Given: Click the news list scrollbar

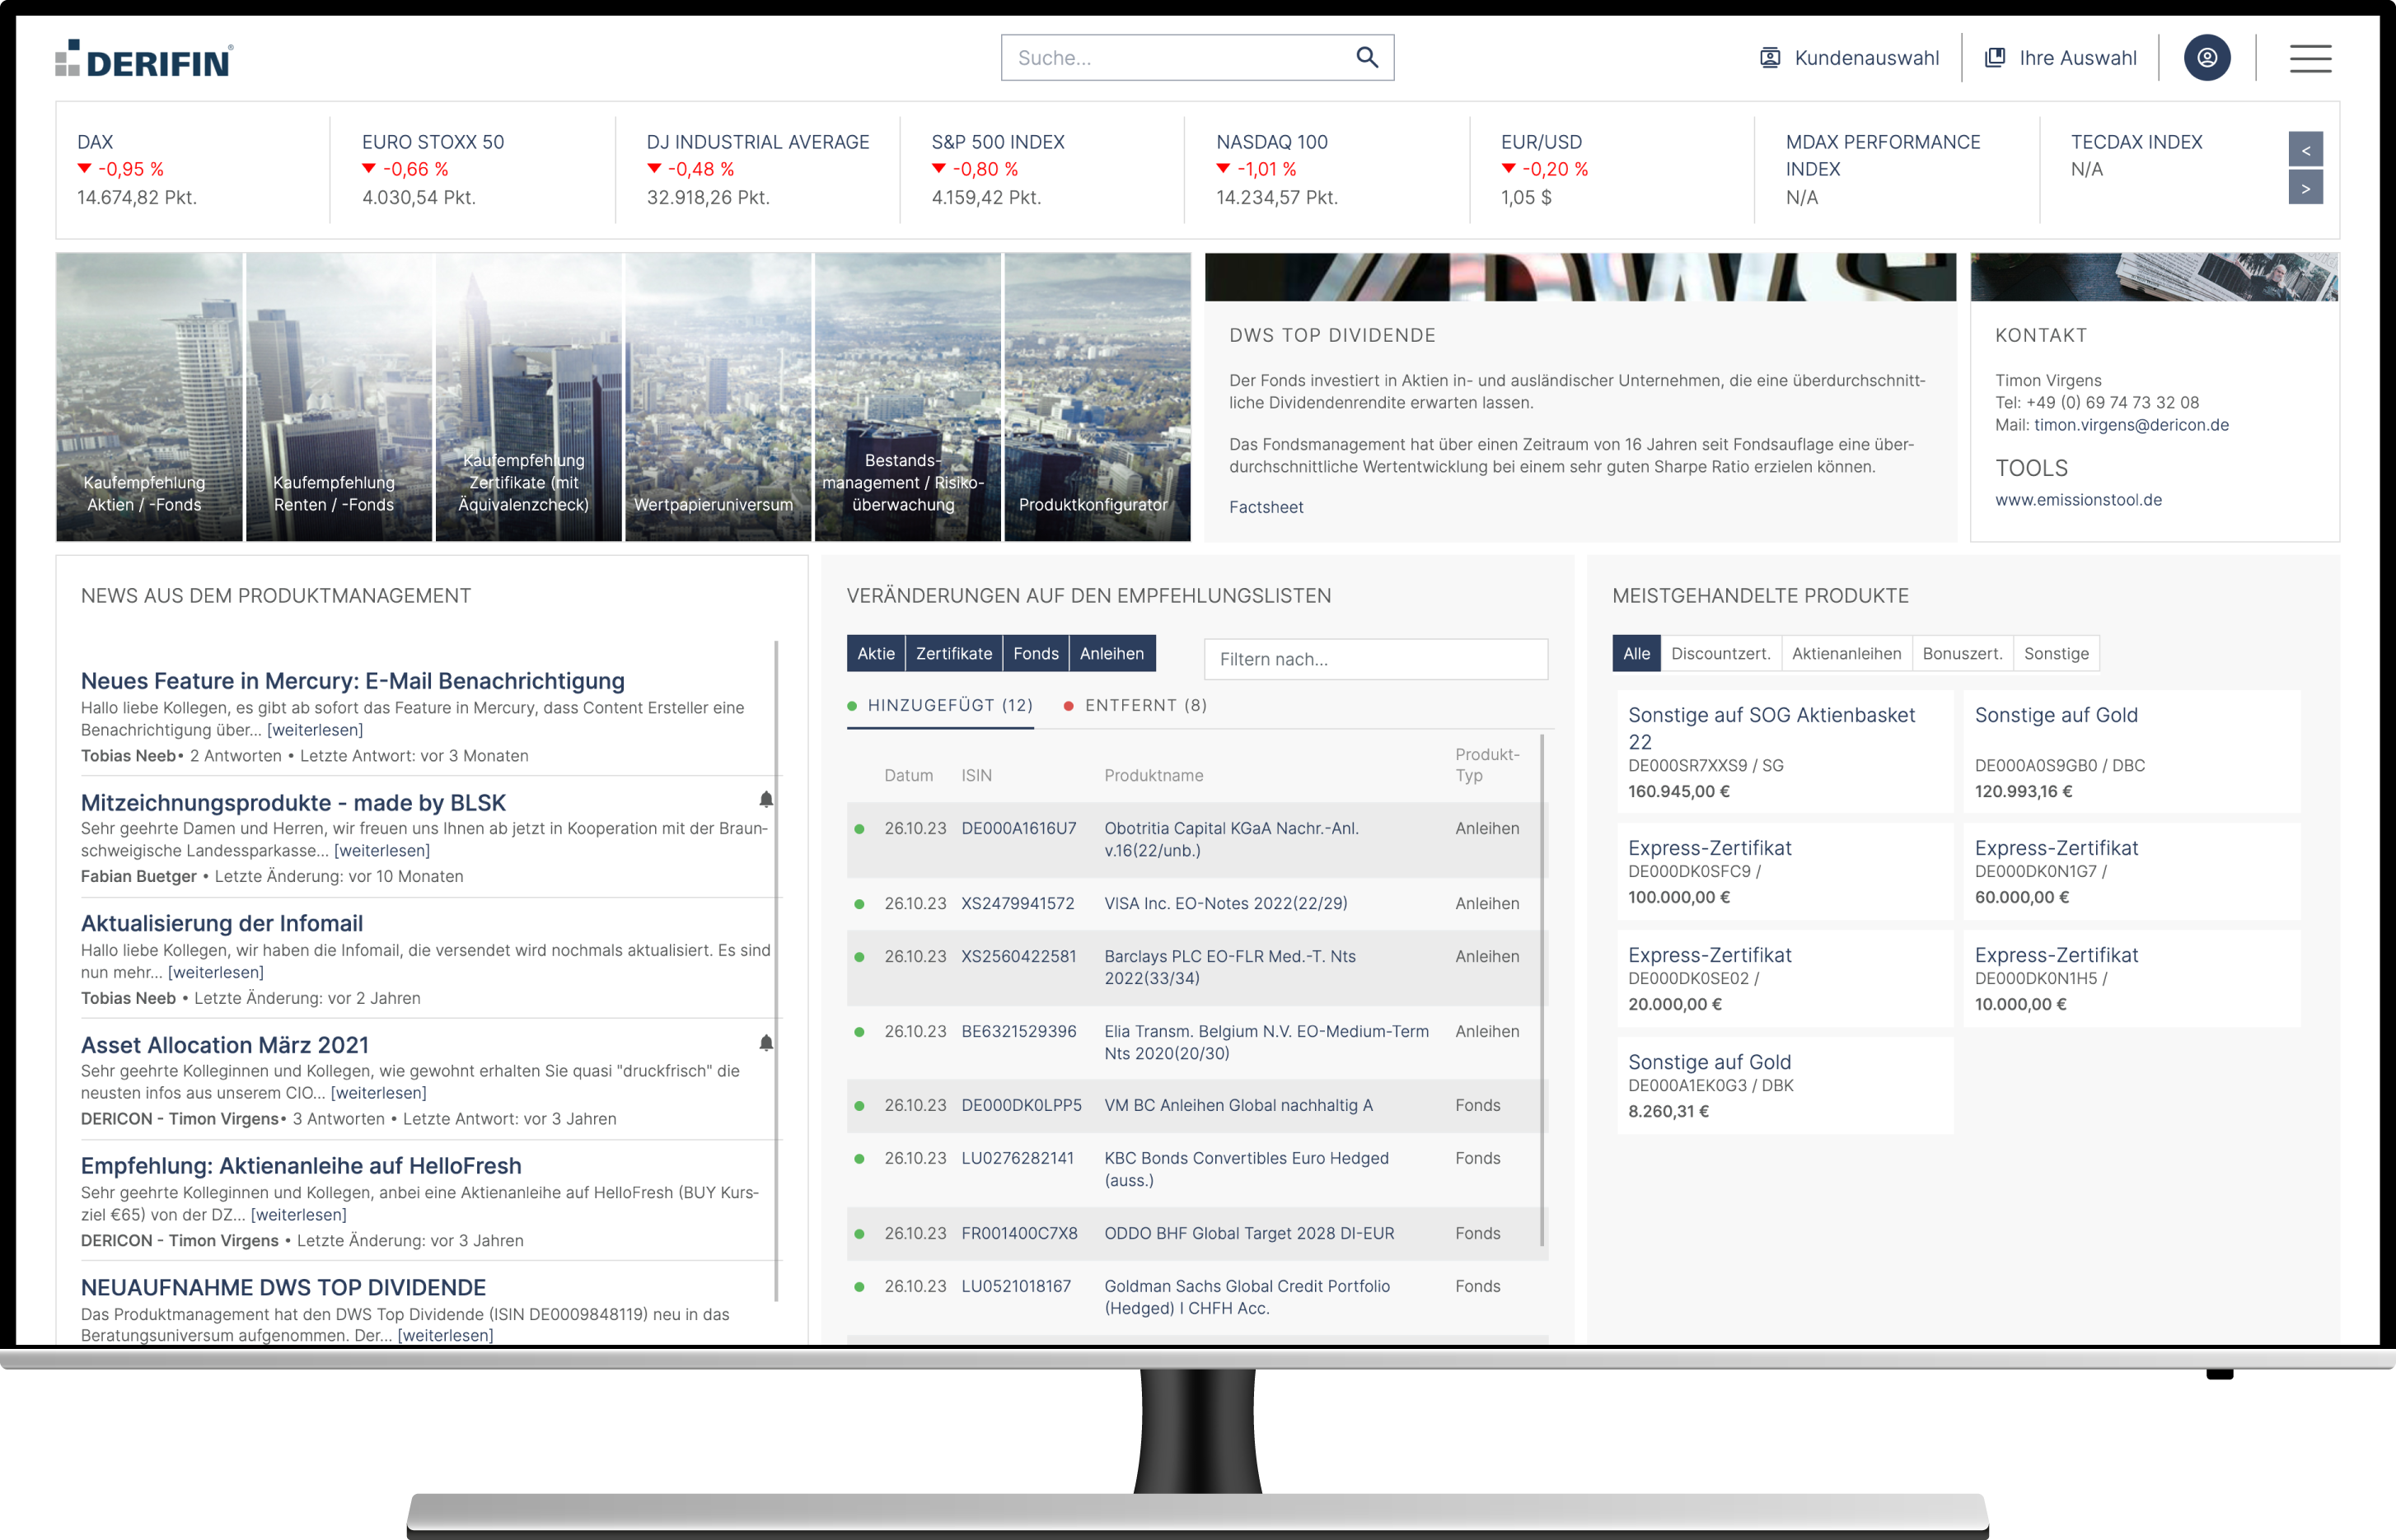Looking at the screenshot, I should tap(776, 970).
